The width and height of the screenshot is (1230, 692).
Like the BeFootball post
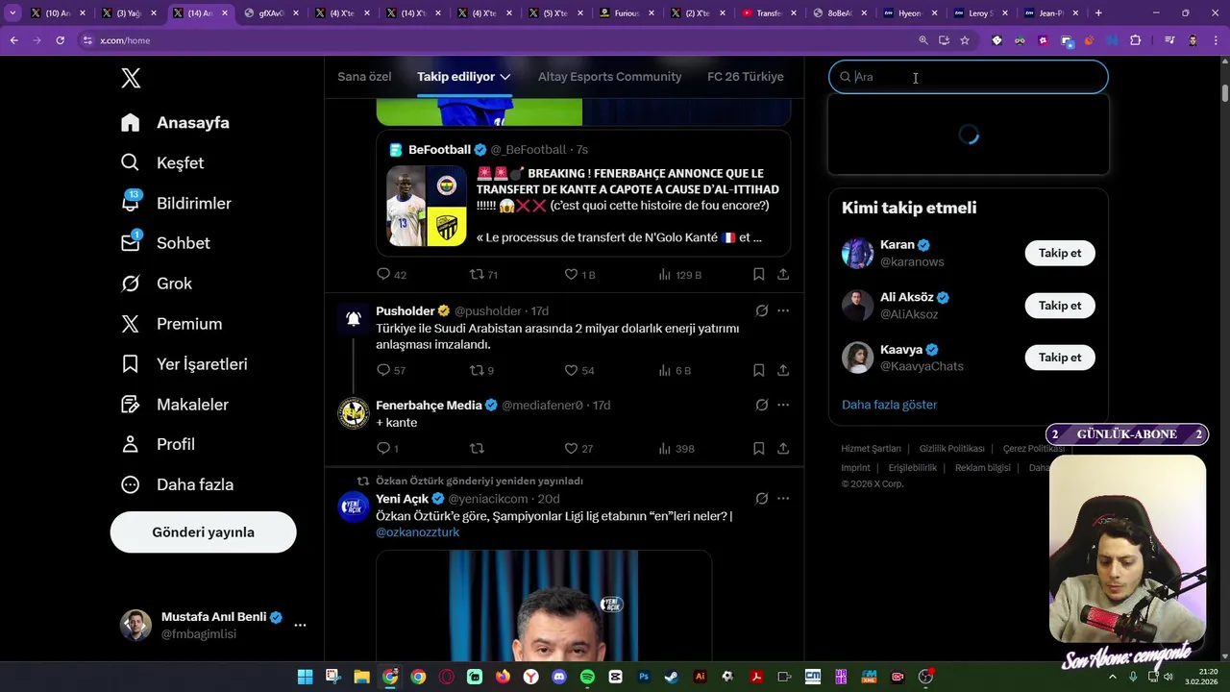point(579,275)
